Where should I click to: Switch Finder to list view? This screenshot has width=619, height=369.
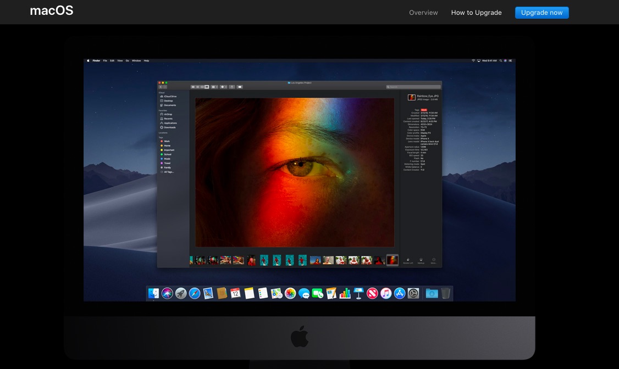pyautogui.click(x=198, y=87)
